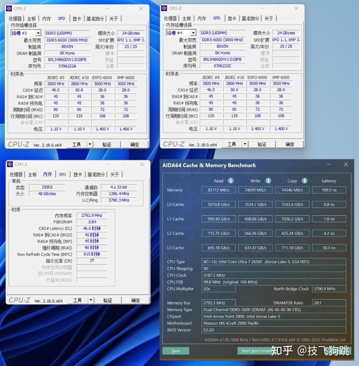Expand 工具 arrow in slot #4 CPU-Z window
Viewport: 359px width, 366px height.
245,144
